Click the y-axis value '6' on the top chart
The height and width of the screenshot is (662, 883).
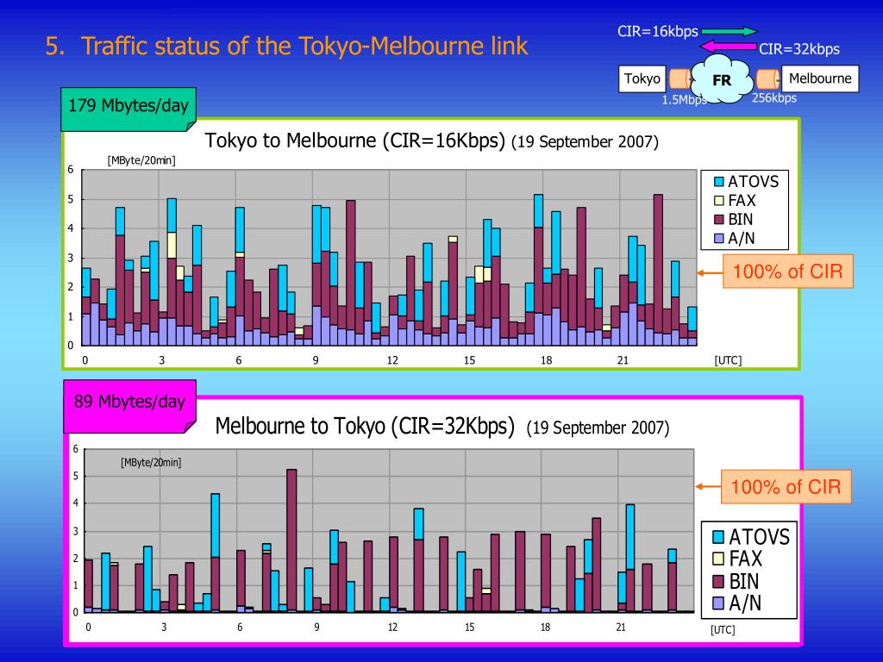click(x=71, y=169)
